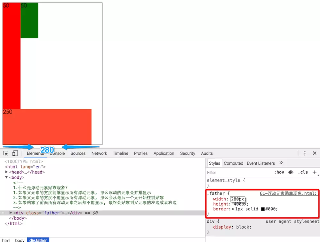The height and width of the screenshot is (242, 320).
Task: Open the Computed styles tab
Action: coord(233,163)
